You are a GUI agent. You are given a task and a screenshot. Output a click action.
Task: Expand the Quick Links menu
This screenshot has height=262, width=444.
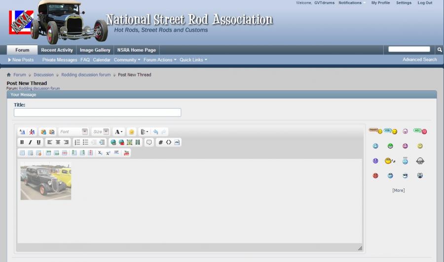(x=193, y=60)
